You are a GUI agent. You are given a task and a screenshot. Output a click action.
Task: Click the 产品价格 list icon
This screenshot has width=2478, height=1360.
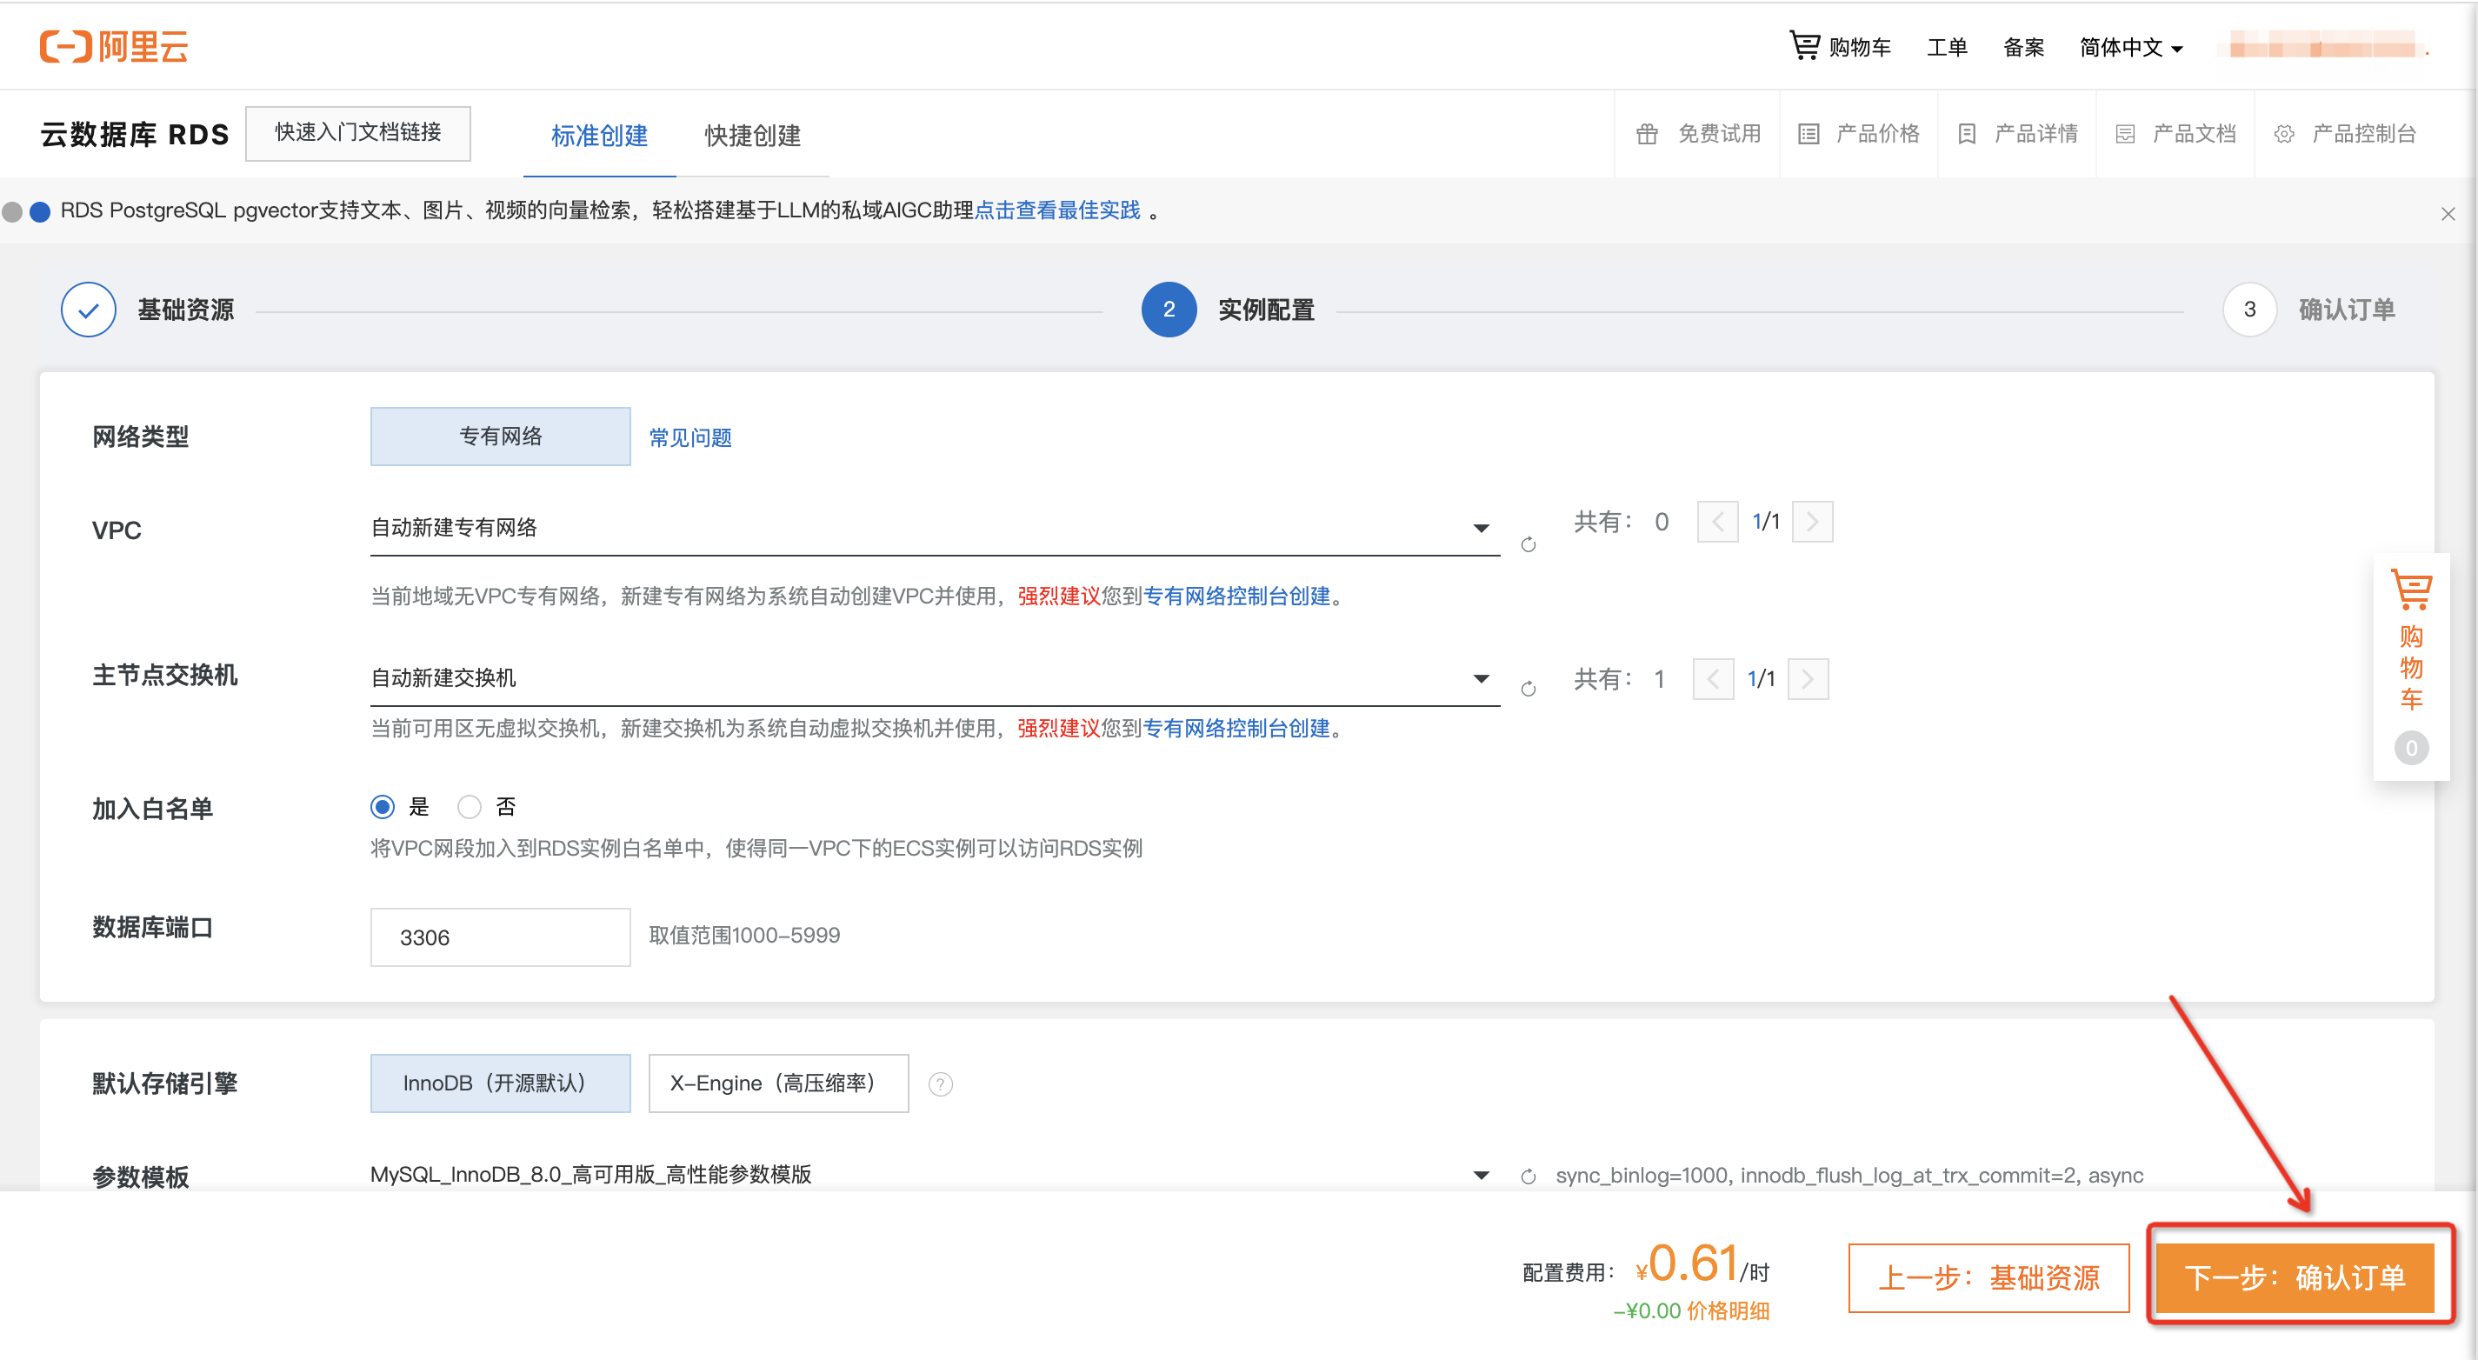tap(1808, 134)
